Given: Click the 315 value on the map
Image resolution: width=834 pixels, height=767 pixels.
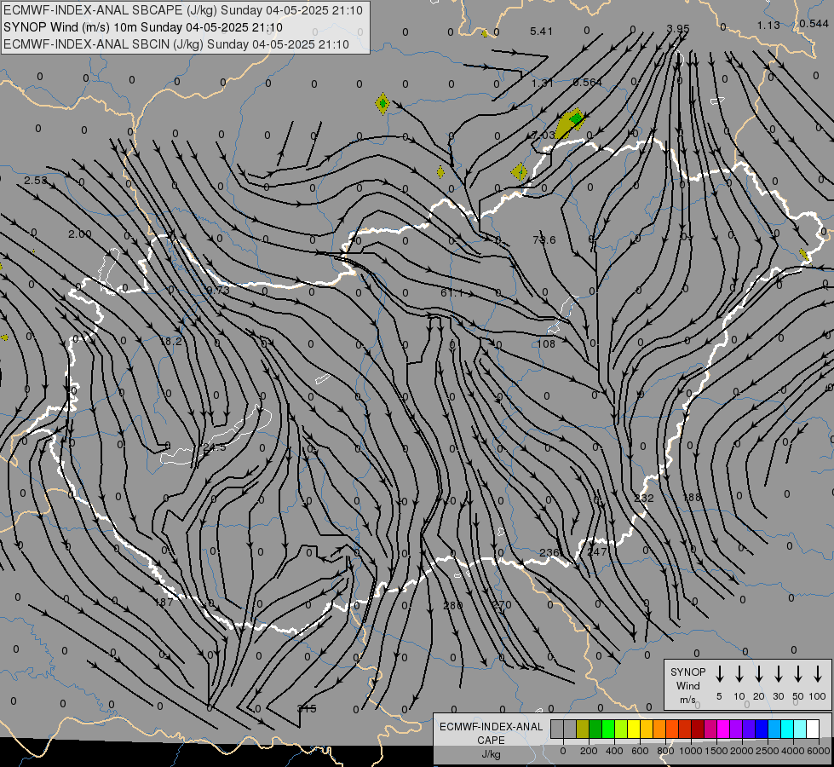Looking at the screenshot, I should (307, 708).
